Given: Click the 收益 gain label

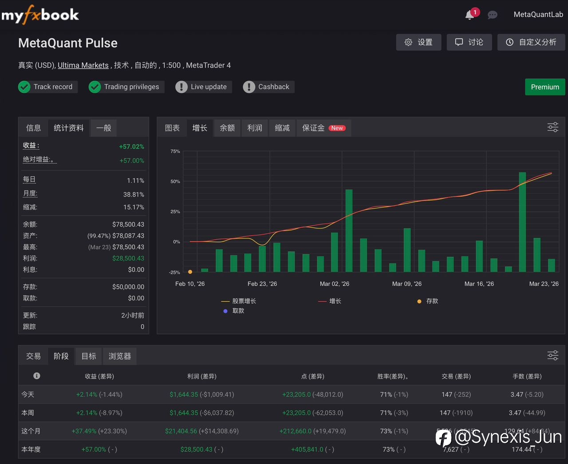Looking at the screenshot, I should (31, 145).
